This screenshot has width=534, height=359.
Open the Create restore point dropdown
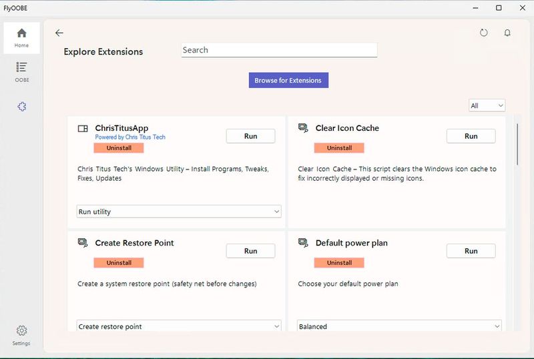click(178, 326)
